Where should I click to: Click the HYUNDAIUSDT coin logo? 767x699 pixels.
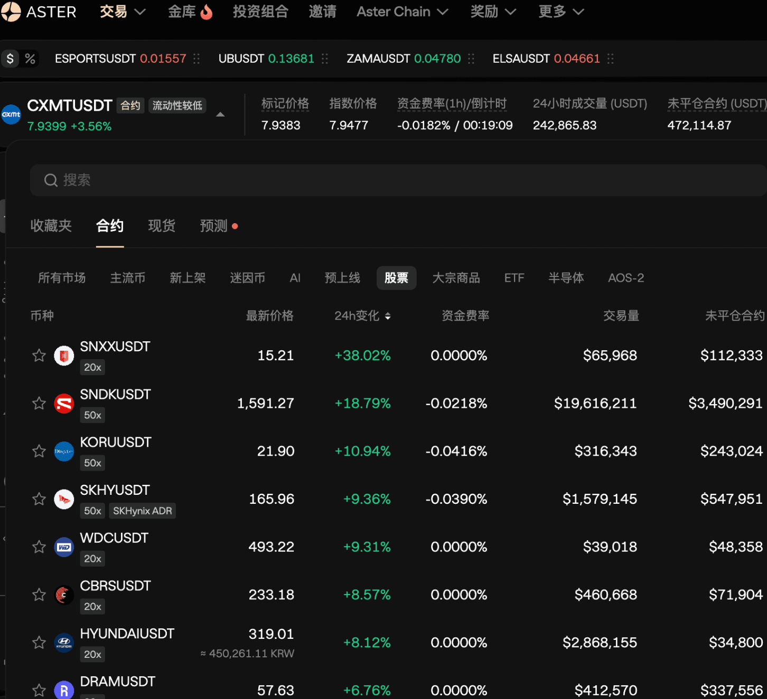[x=64, y=643]
